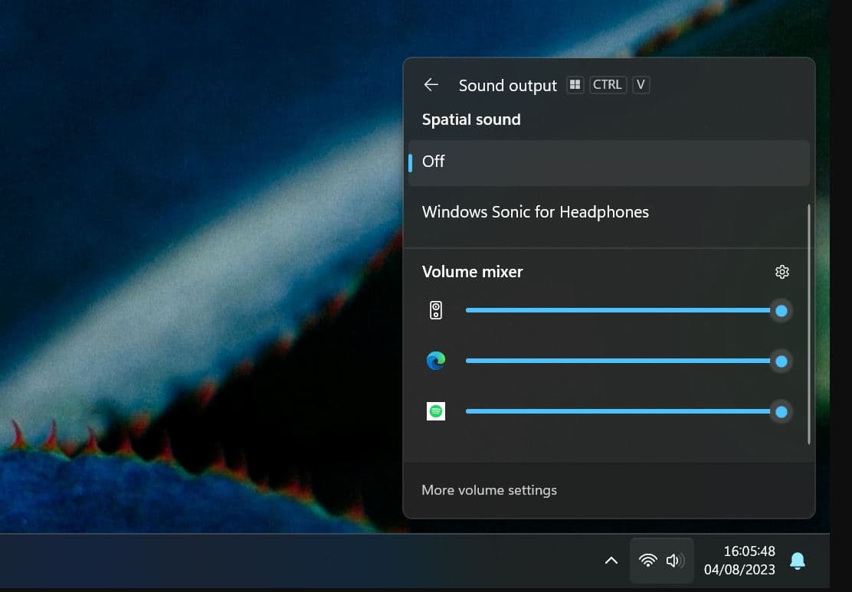Click the sound panel's vertical scrollbar
This screenshot has height=592, width=852.
point(809,323)
